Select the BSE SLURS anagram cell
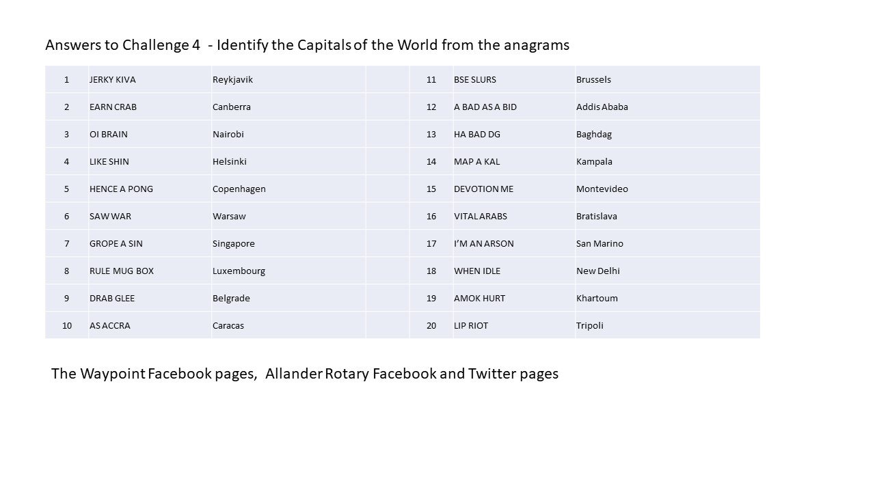Viewport: 875px width, 492px height. 514,79
